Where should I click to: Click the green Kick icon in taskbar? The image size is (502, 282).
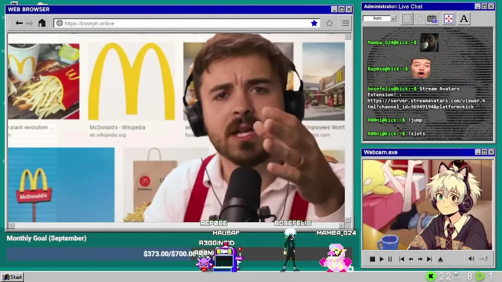tap(431, 277)
